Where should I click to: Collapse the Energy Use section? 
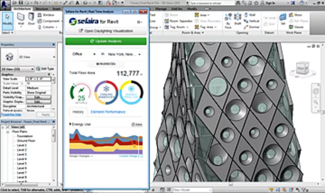pyautogui.click(x=70, y=124)
